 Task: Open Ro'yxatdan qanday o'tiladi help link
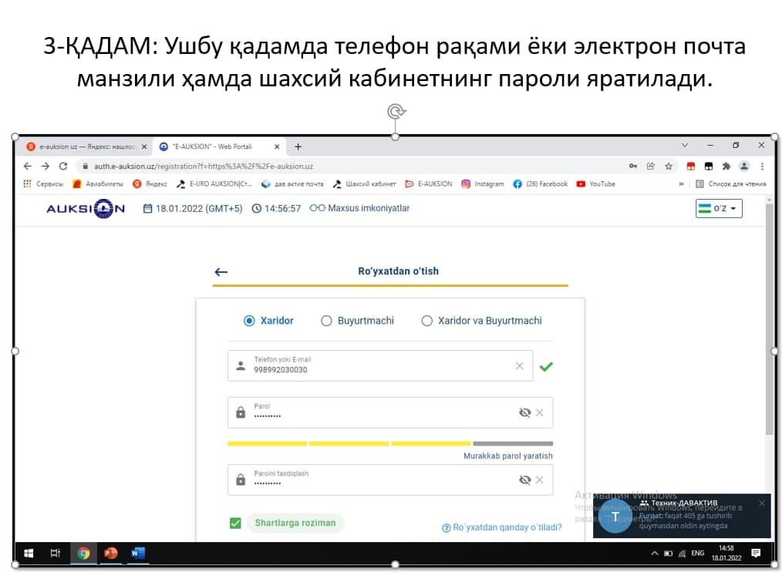point(502,527)
